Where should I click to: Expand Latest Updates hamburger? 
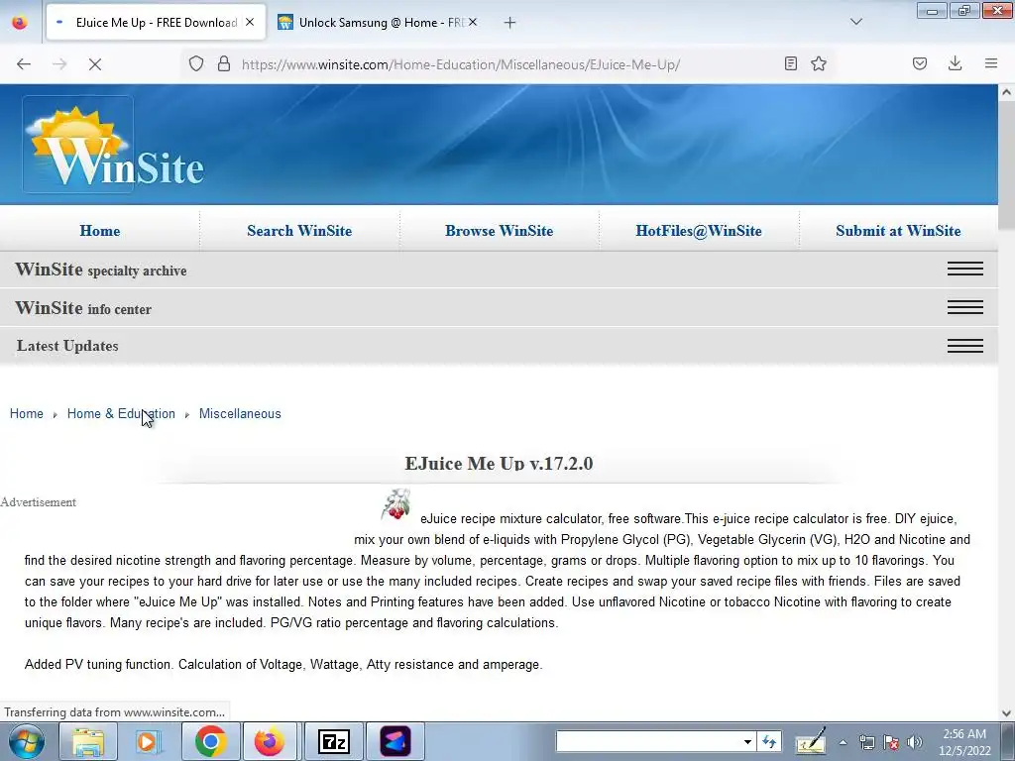tap(965, 346)
